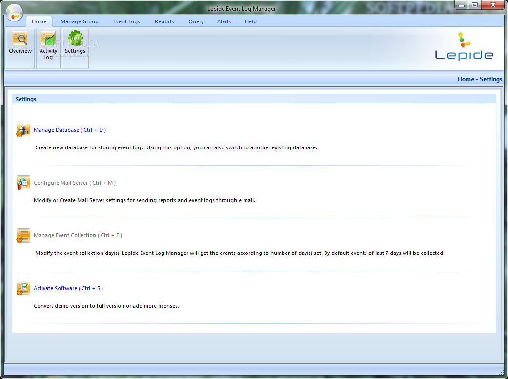Maximize the Lepide Event Log Manager window
This screenshot has width=508, height=379.
pyautogui.click(x=475, y=5)
